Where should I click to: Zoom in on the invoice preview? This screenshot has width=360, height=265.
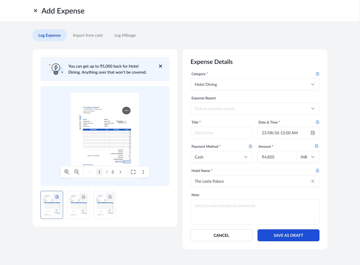click(67, 172)
